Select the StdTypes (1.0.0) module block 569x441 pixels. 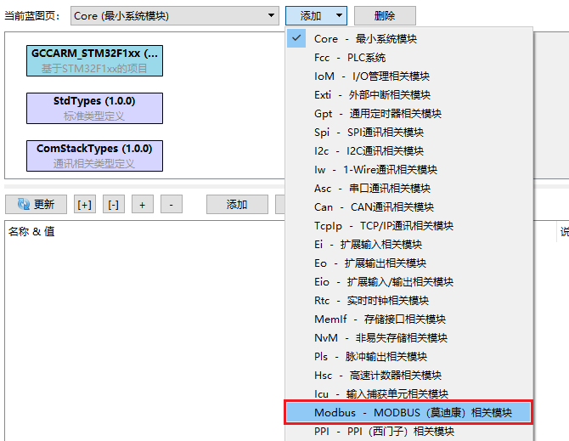pyautogui.click(x=94, y=108)
